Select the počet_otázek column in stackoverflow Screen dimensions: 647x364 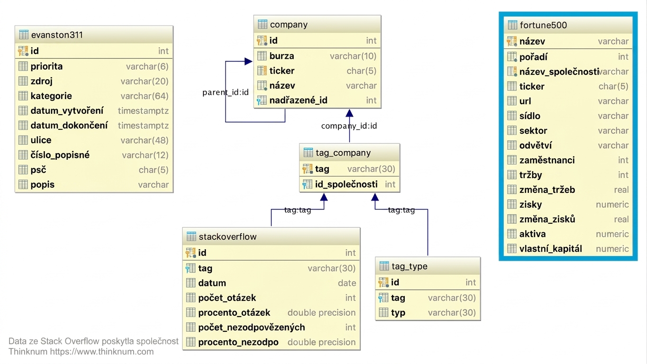(x=271, y=298)
